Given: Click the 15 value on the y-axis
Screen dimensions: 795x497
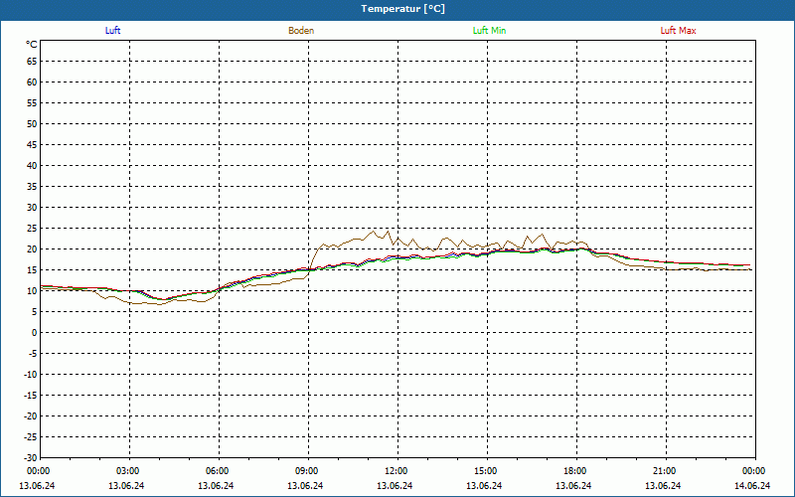Looking at the screenshot, I should (32, 270).
